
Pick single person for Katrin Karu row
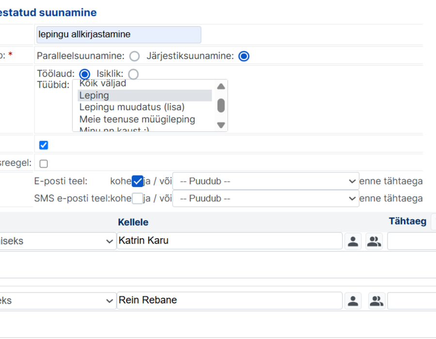pyautogui.click(x=353, y=241)
